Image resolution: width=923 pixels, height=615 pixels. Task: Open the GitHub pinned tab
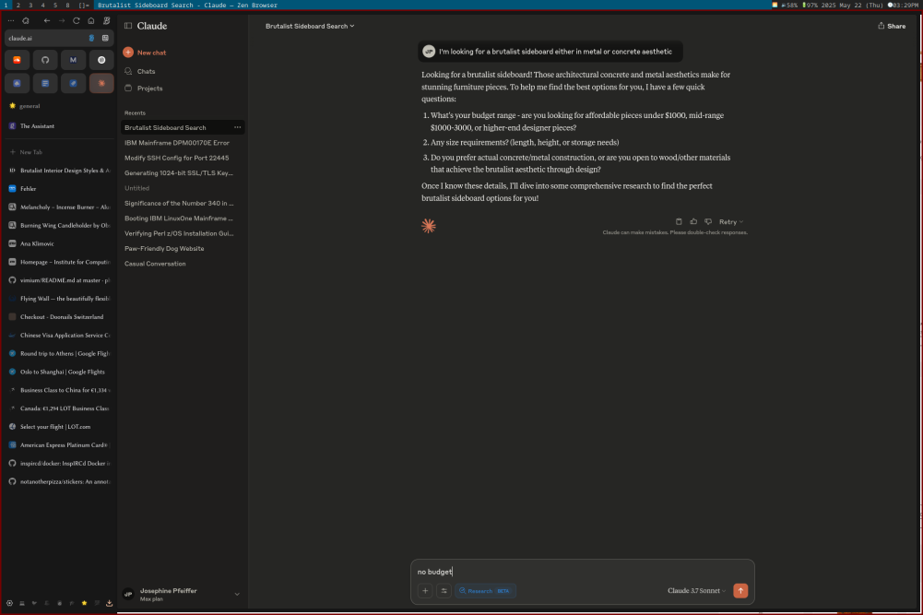[x=46, y=60]
